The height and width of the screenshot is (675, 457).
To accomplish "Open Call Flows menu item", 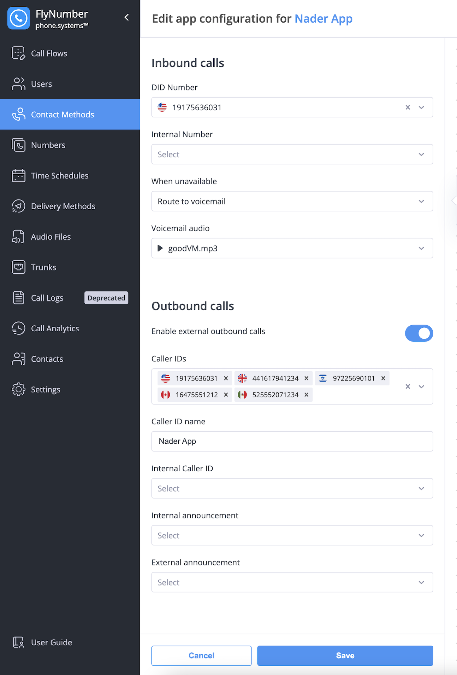I will click(70, 53).
